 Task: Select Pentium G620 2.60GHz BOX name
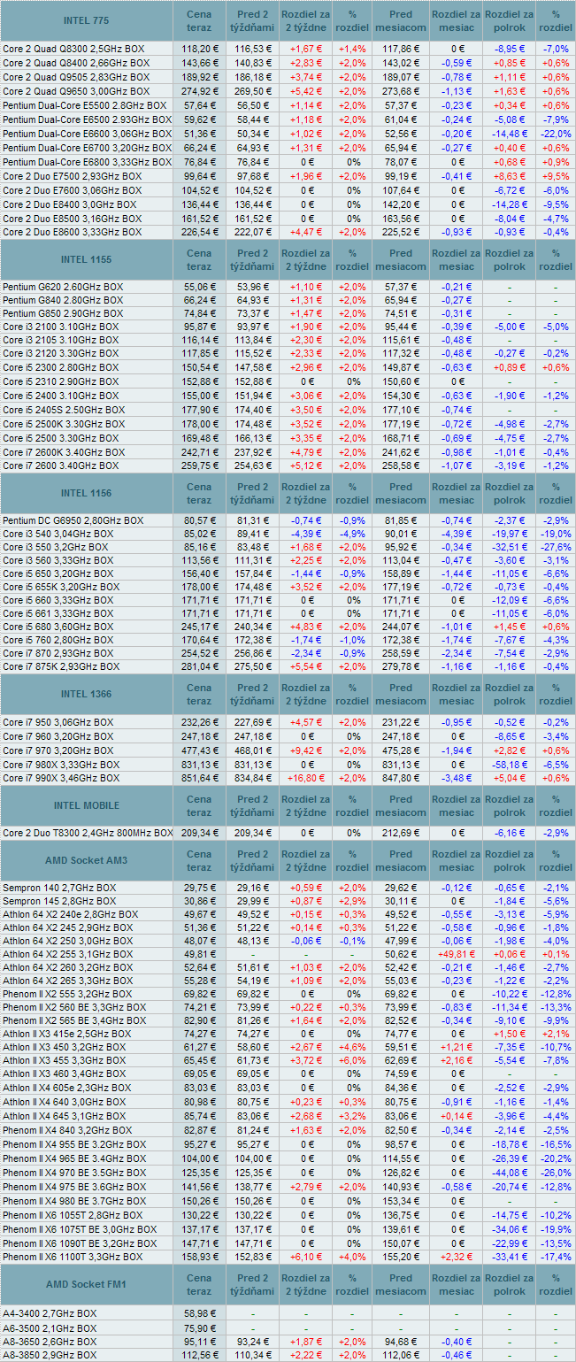coord(63,288)
